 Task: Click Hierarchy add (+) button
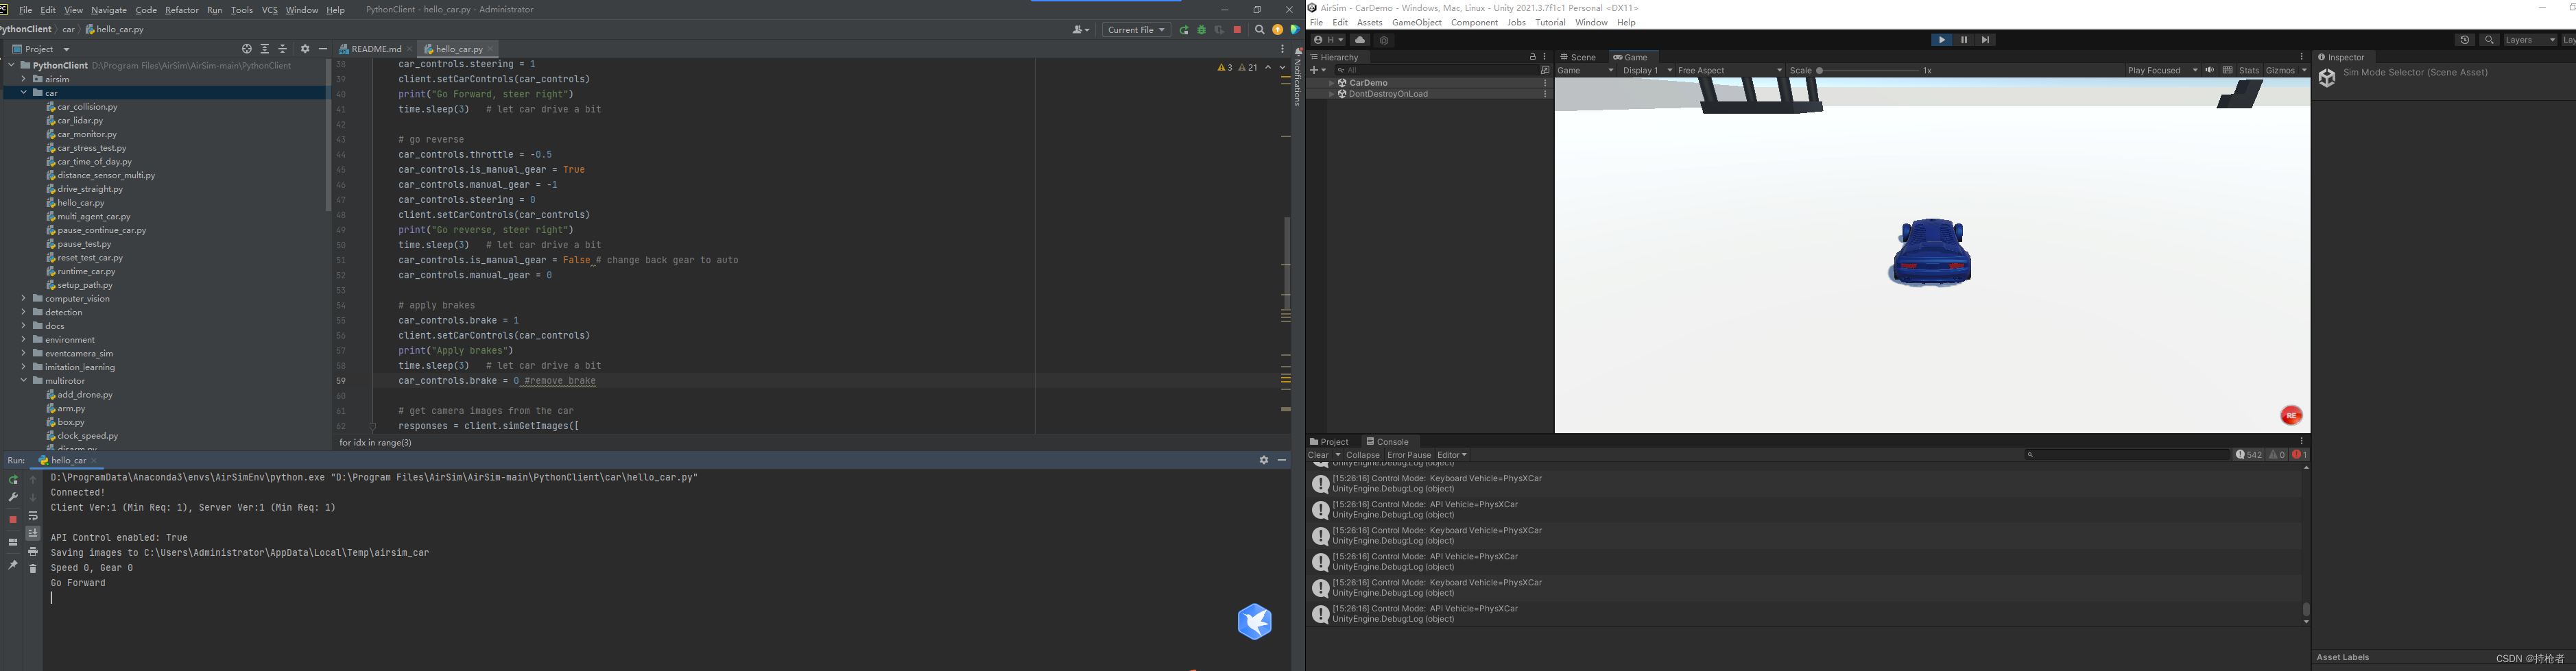(1317, 70)
